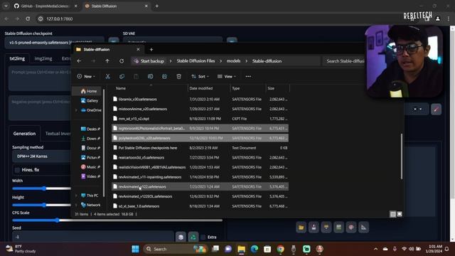Open Microsoft Edge from the taskbar
The image size is (455, 256).
pos(255,249)
